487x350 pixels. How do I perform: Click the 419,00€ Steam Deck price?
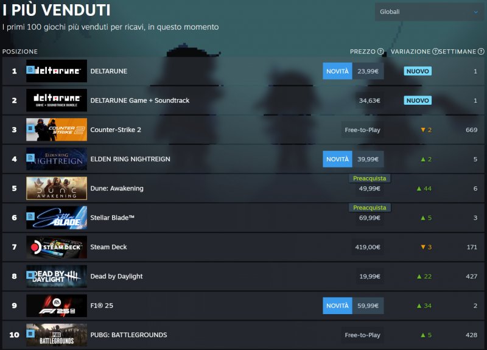368,247
